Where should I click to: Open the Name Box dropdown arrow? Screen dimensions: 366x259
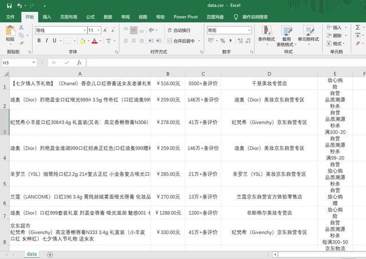tap(34, 62)
